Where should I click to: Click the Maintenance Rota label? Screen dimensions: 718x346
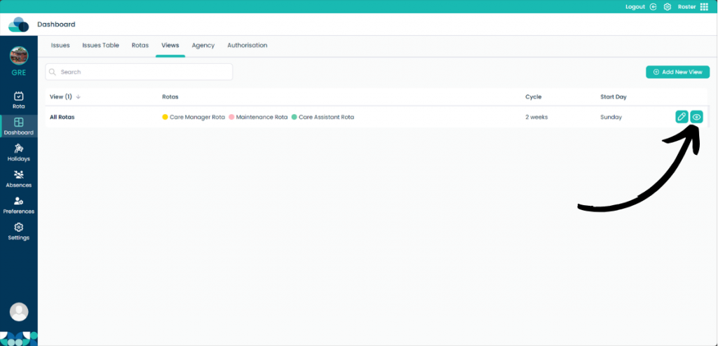pyautogui.click(x=262, y=117)
